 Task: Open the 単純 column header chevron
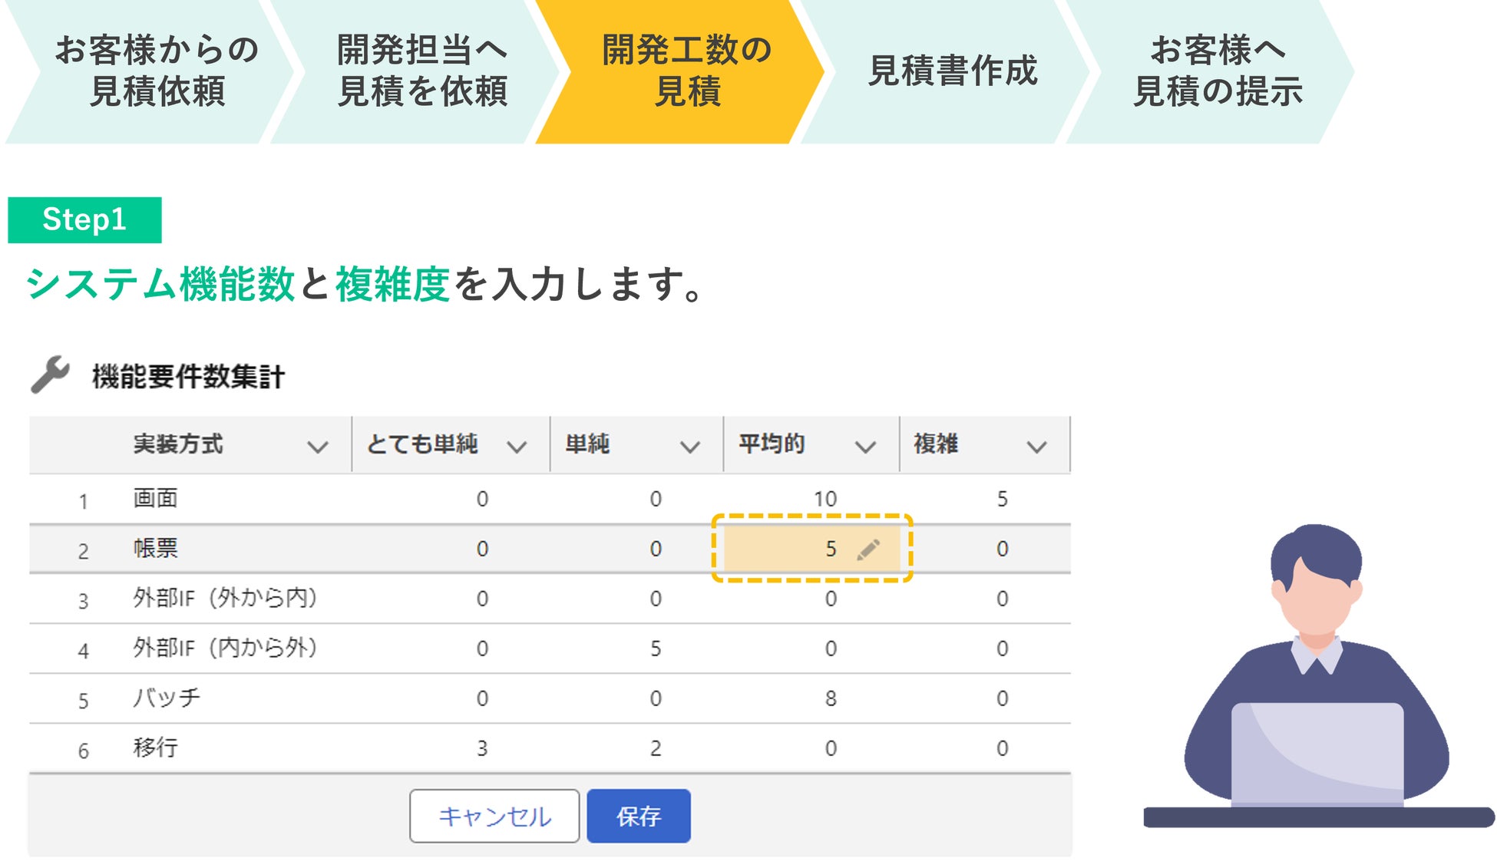(x=690, y=447)
